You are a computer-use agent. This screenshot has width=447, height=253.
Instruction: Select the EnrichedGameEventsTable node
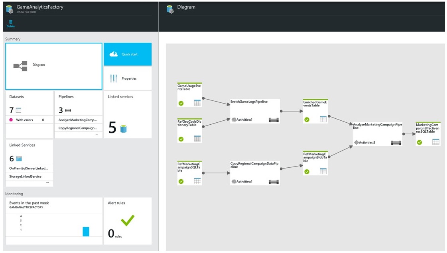(315, 111)
